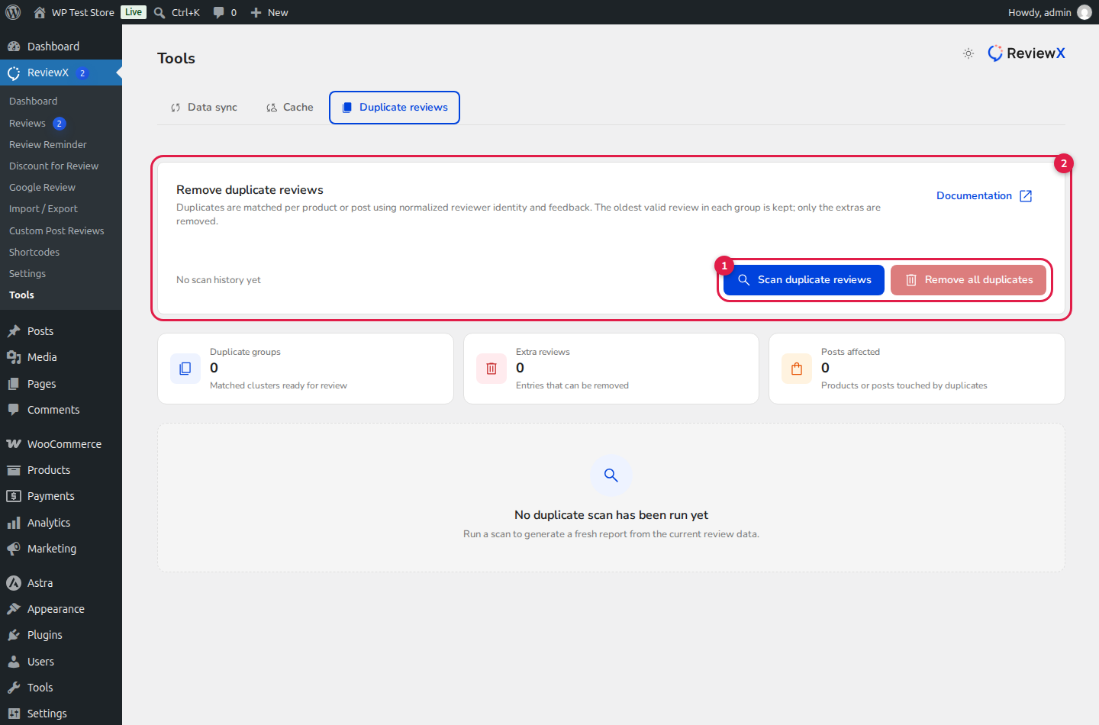Open the New content menu
The width and height of the screenshot is (1099, 725).
click(269, 12)
